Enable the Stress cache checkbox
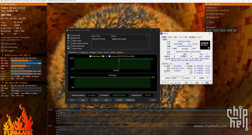Viewport: 252px width, 135px height. click(71, 41)
